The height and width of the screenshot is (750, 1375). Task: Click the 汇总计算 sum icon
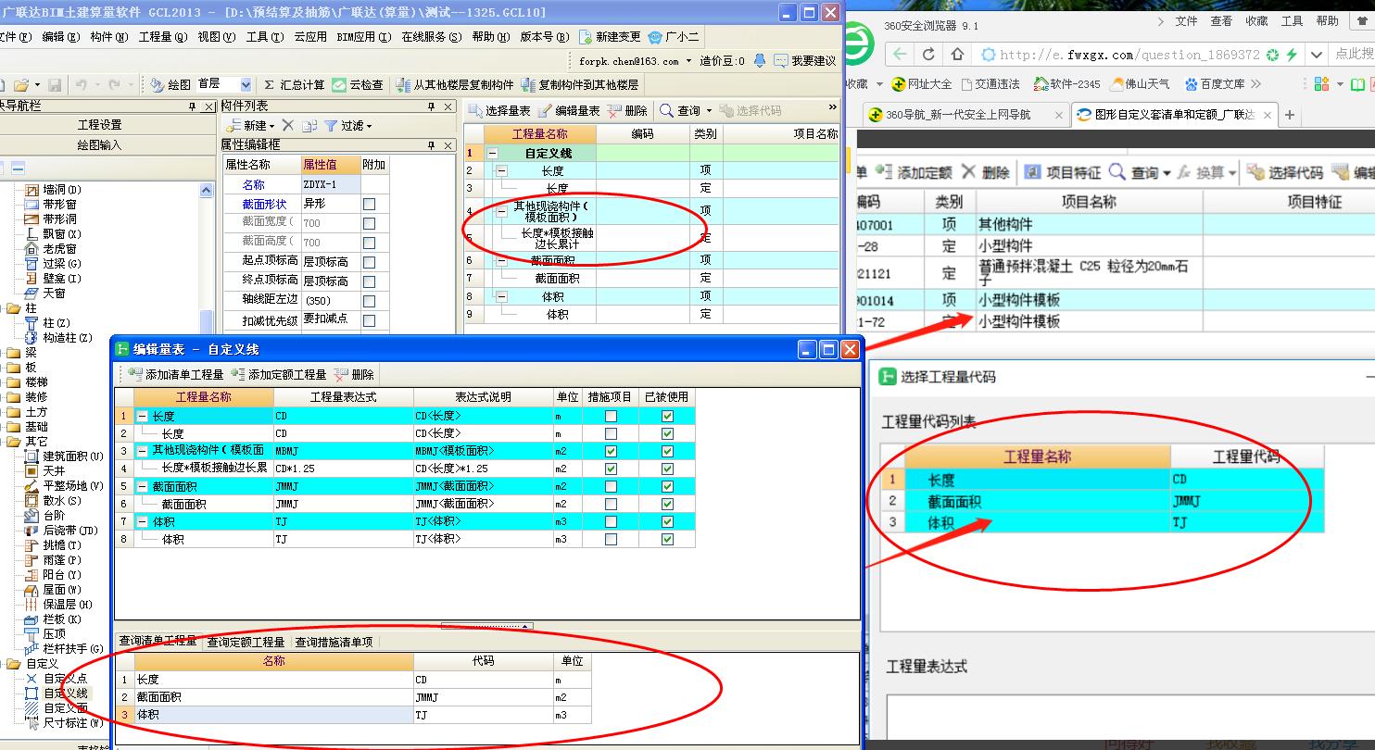270,84
